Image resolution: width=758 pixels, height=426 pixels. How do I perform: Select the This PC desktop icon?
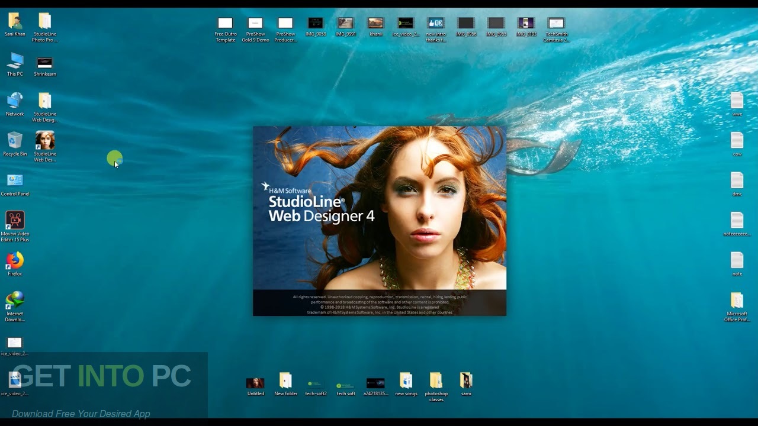(15, 62)
